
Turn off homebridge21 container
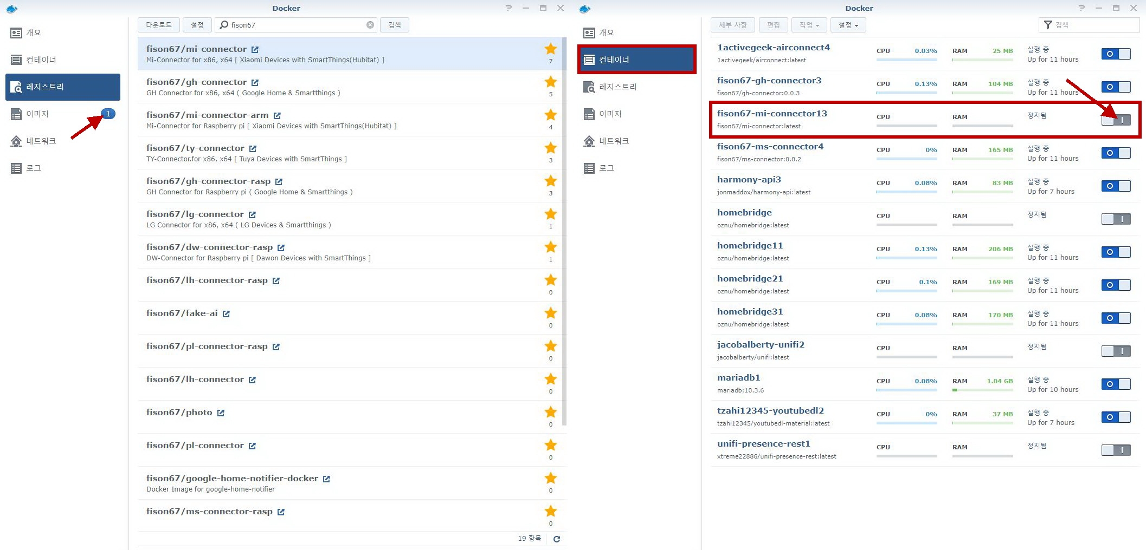click(1116, 285)
